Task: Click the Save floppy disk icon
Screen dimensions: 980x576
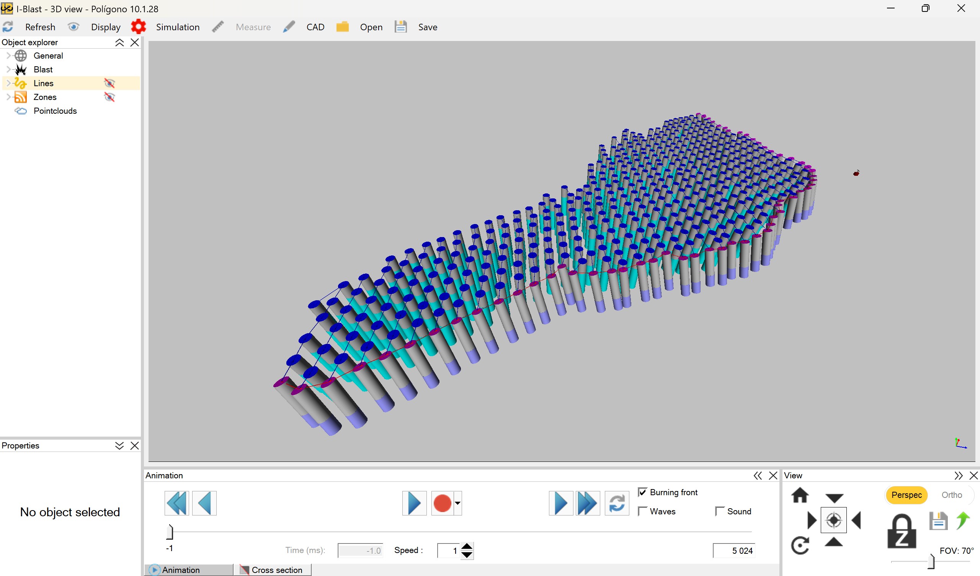Action: [400, 26]
